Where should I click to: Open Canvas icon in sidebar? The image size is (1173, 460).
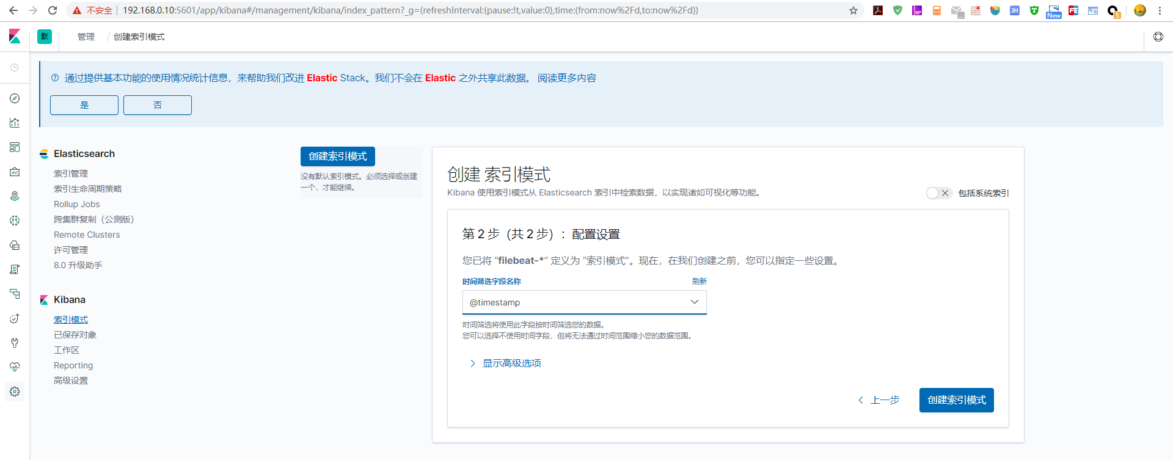point(15,172)
